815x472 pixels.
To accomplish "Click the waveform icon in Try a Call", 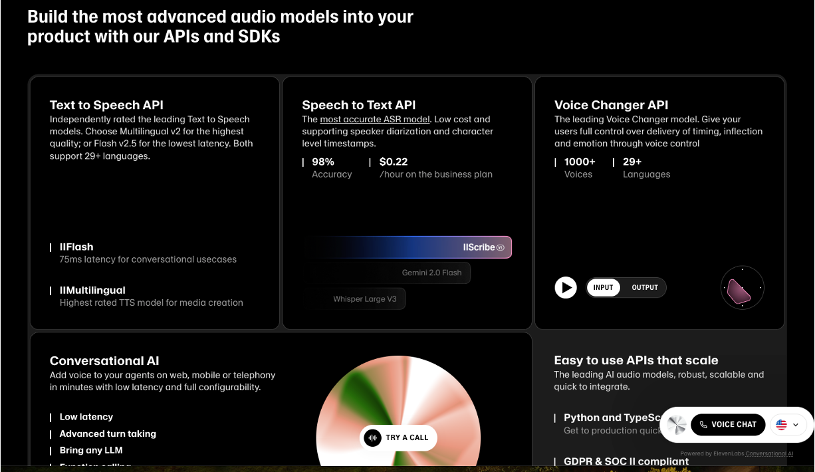I will [x=373, y=437].
